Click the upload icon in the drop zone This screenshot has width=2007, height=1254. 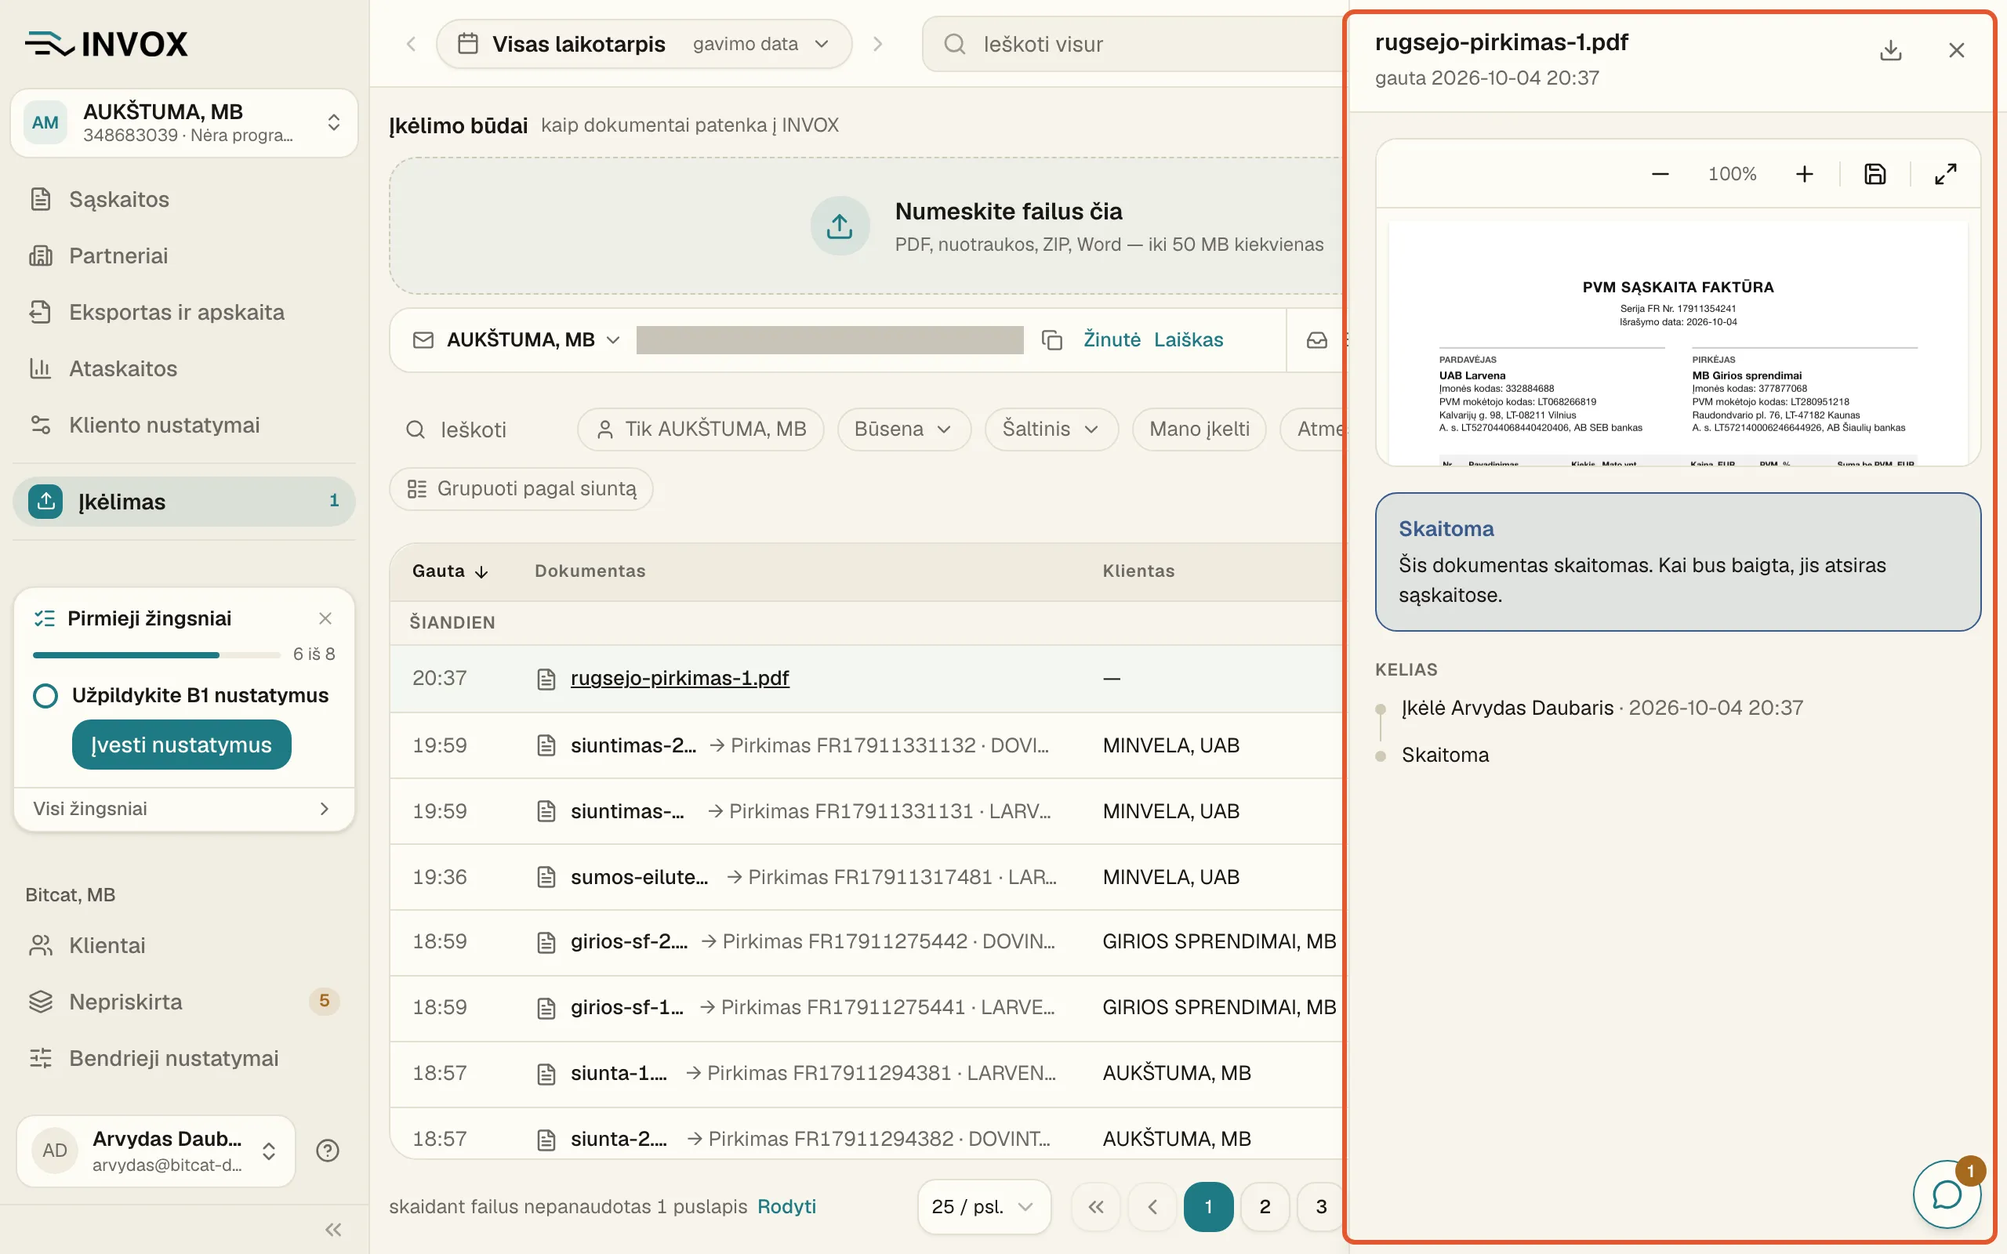(840, 226)
